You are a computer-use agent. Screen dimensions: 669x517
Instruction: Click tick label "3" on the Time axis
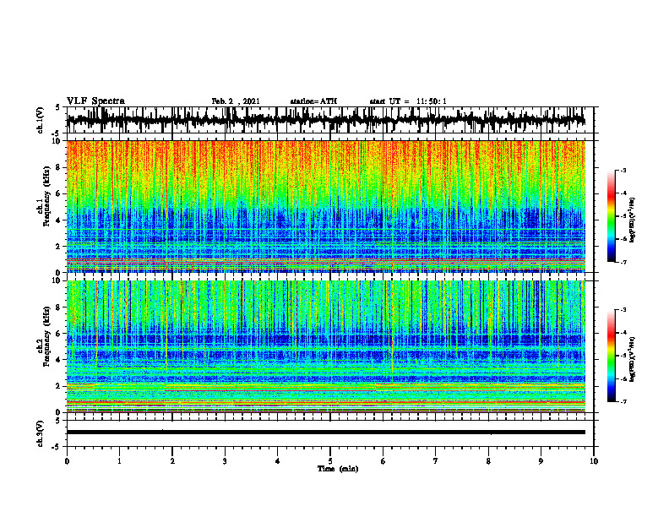coord(225,461)
